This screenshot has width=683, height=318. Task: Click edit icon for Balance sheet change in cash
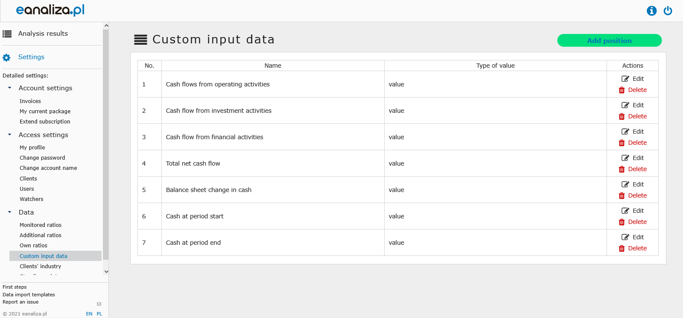click(625, 184)
